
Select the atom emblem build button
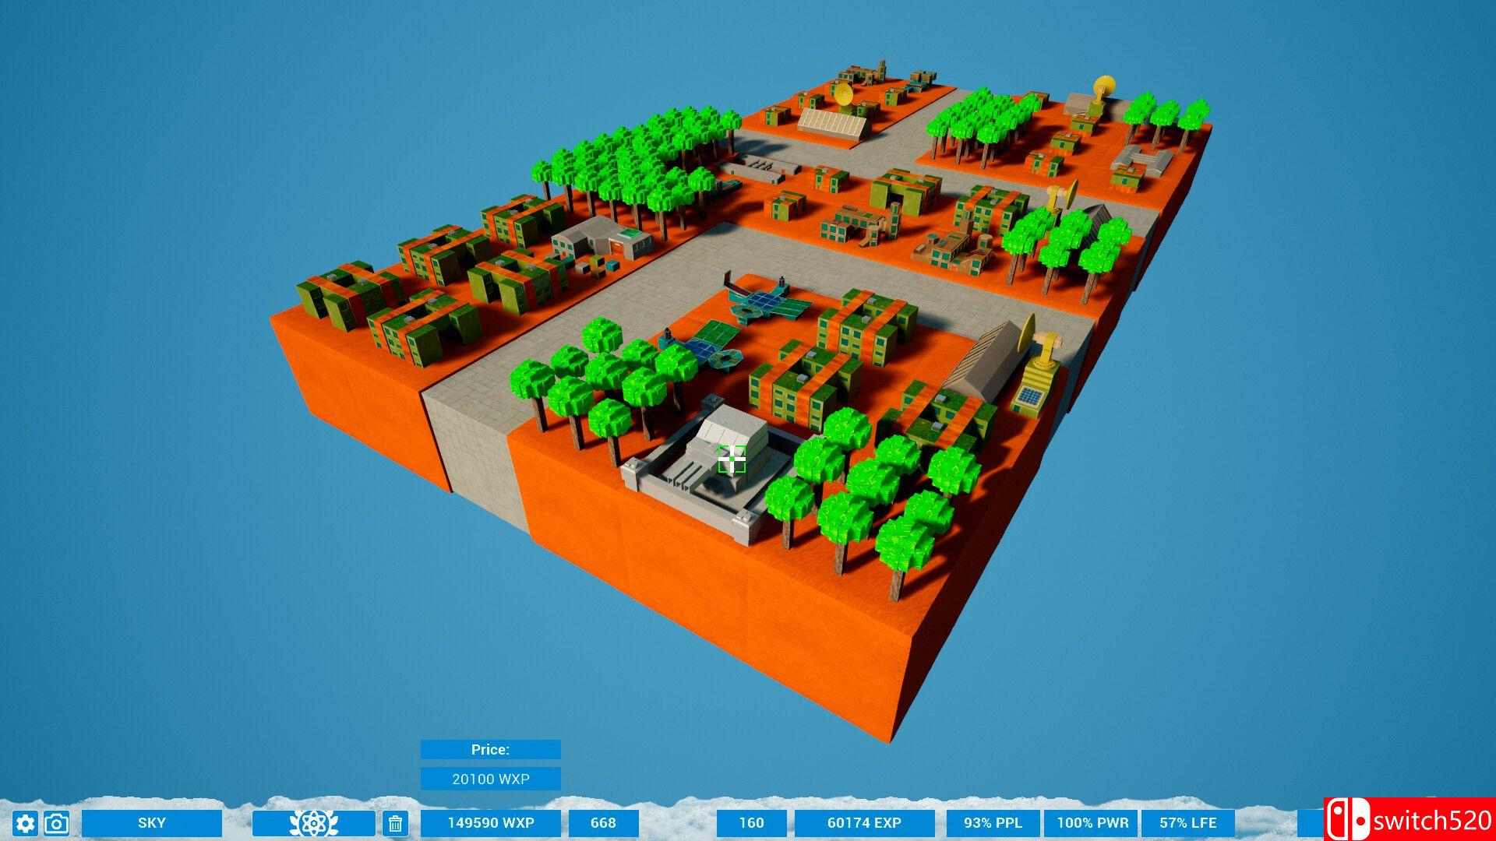(312, 822)
